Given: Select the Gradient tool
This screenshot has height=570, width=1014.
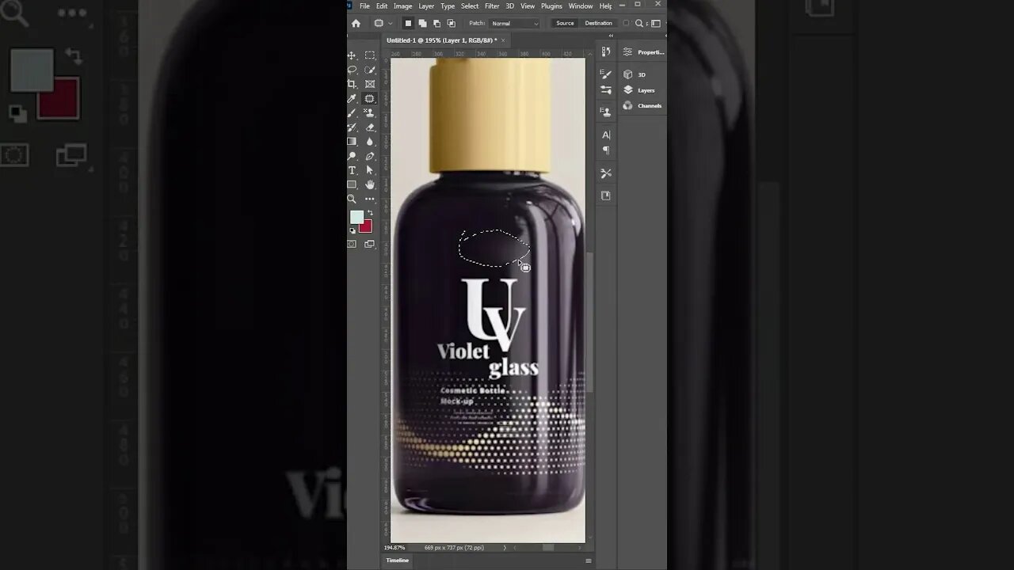Looking at the screenshot, I should 352,142.
